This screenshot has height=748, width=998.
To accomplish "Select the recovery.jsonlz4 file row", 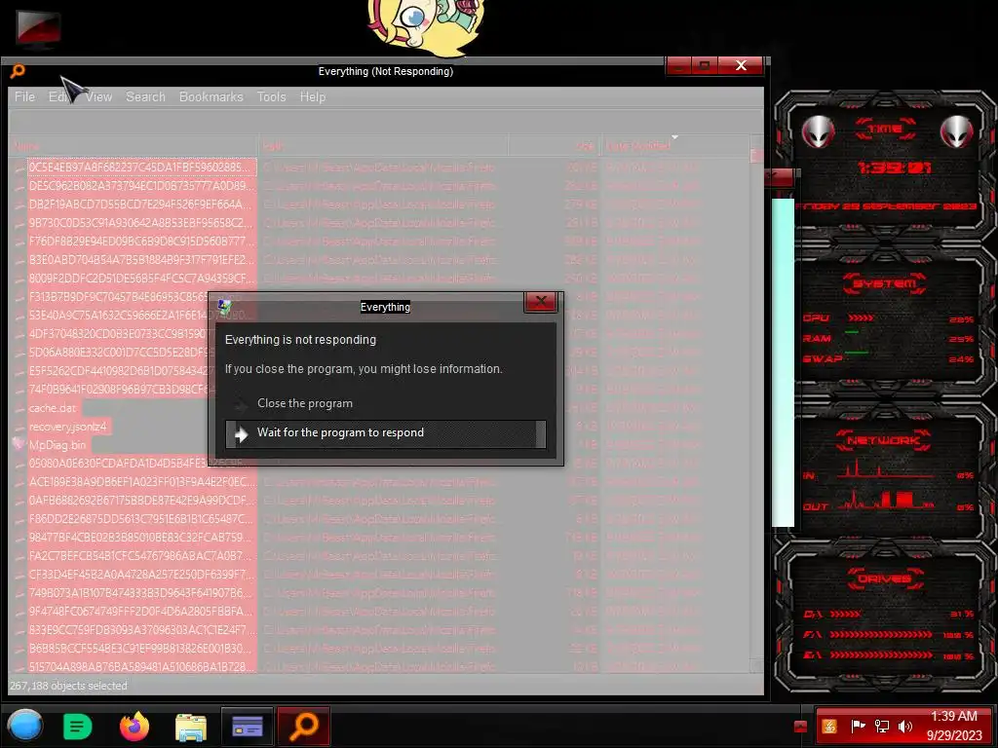I will [x=68, y=427].
